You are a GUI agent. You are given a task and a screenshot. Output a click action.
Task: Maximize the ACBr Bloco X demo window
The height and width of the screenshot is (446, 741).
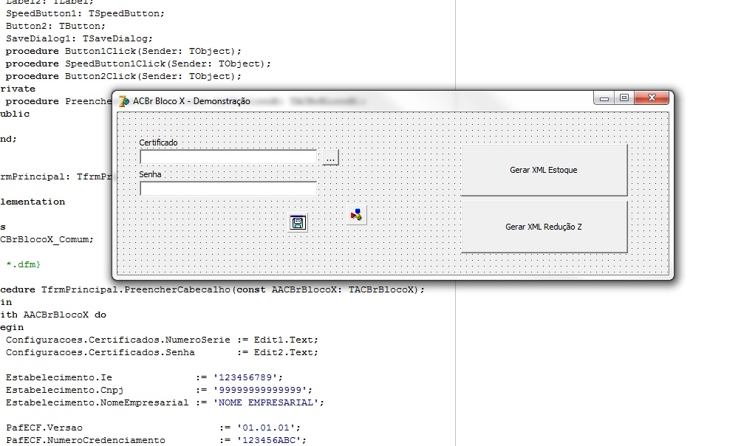tap(624, 97)
